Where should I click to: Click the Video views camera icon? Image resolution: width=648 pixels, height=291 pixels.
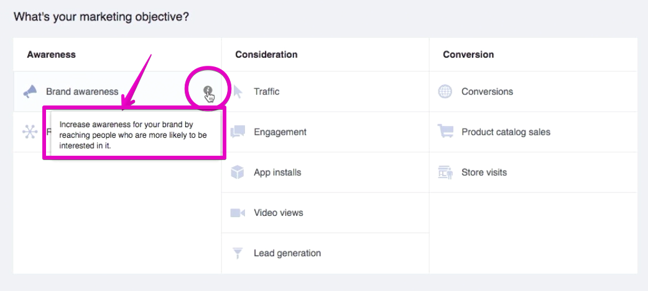click(x=238, y=213)
